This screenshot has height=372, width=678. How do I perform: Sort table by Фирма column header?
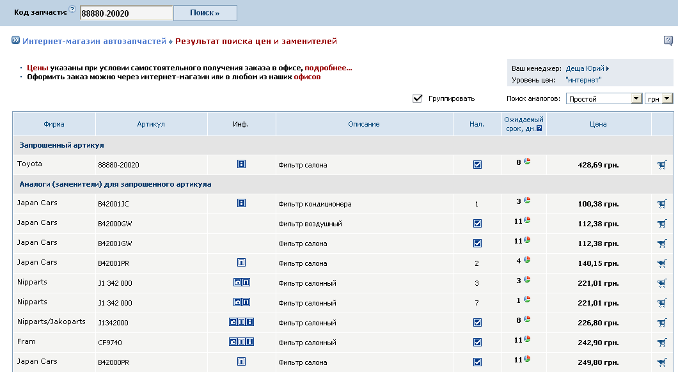pos(54,124)
